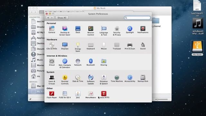Open Trackpad preferences
206x116 pixels.
click(117, 46)
